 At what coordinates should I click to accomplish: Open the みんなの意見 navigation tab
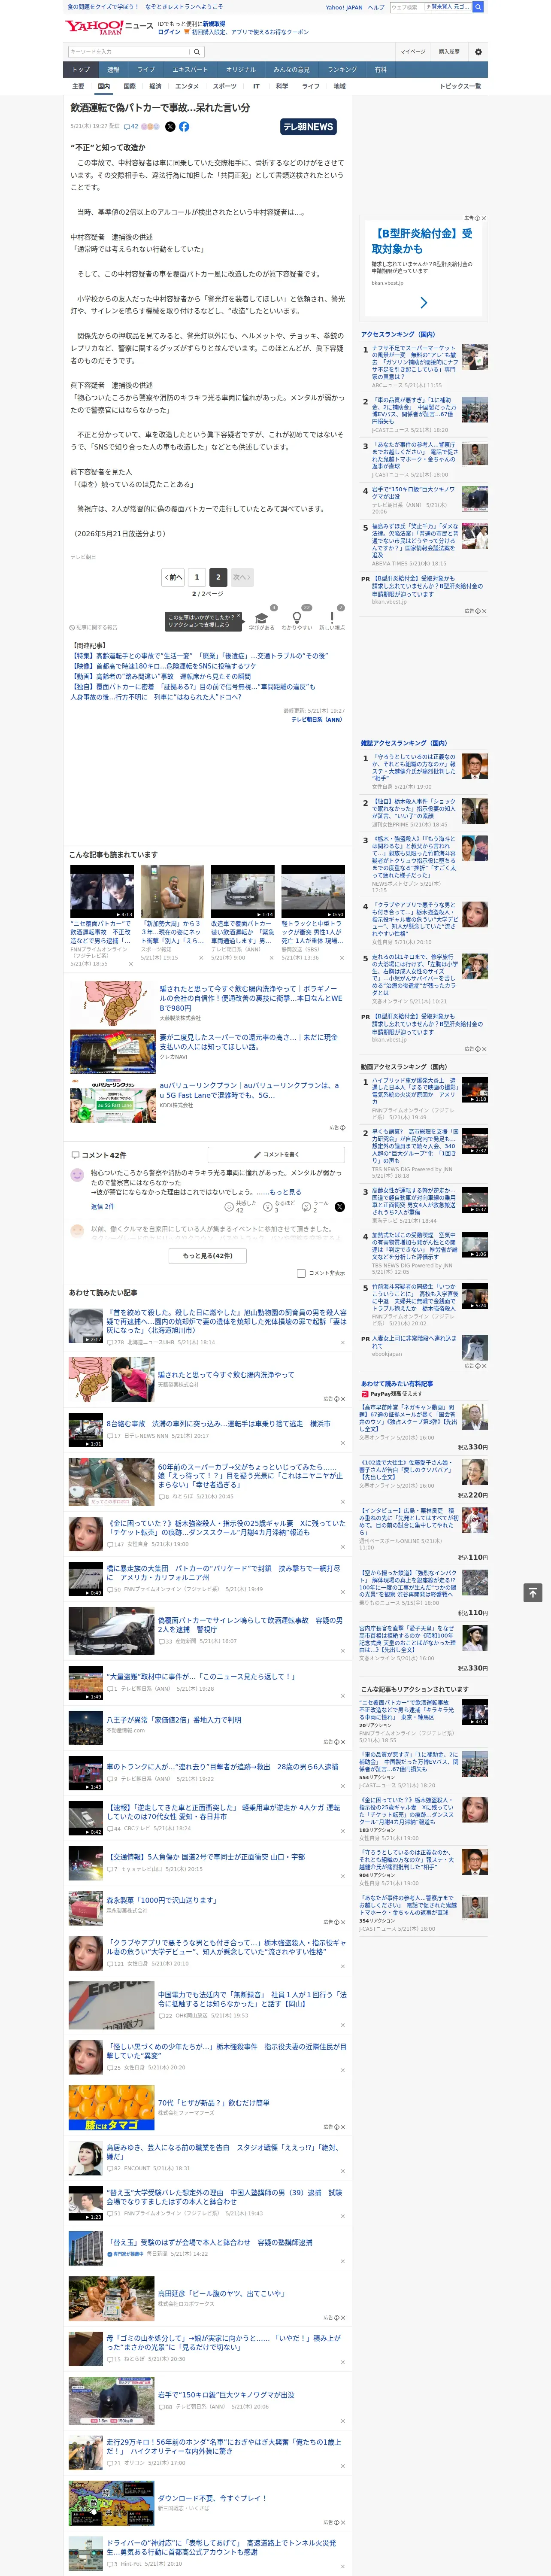point(291,70)
